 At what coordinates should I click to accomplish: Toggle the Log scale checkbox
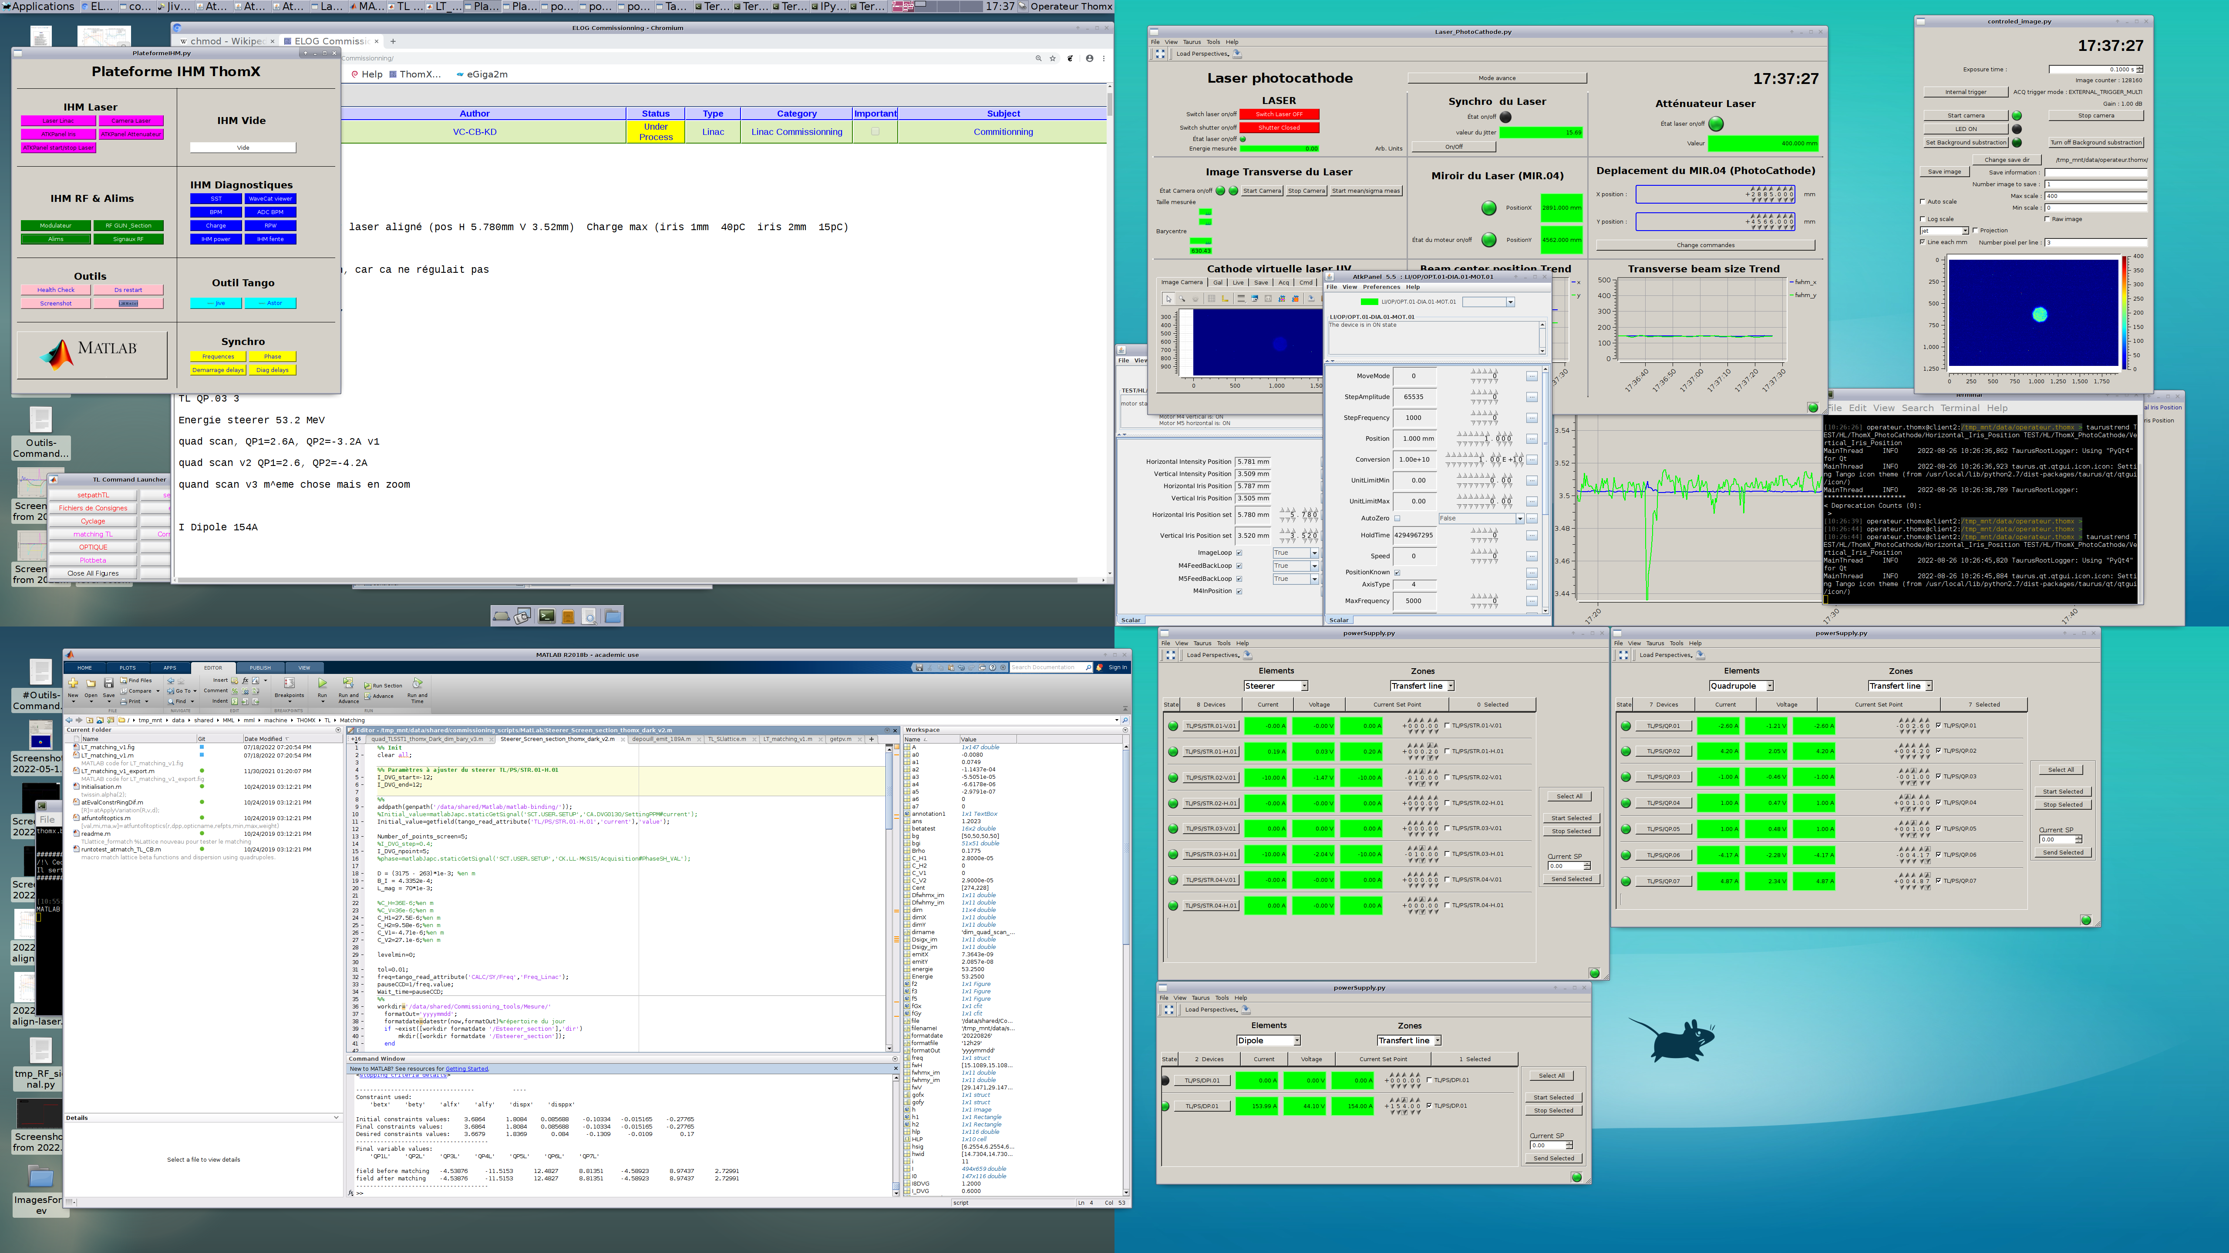click(x=1923, y=219)
